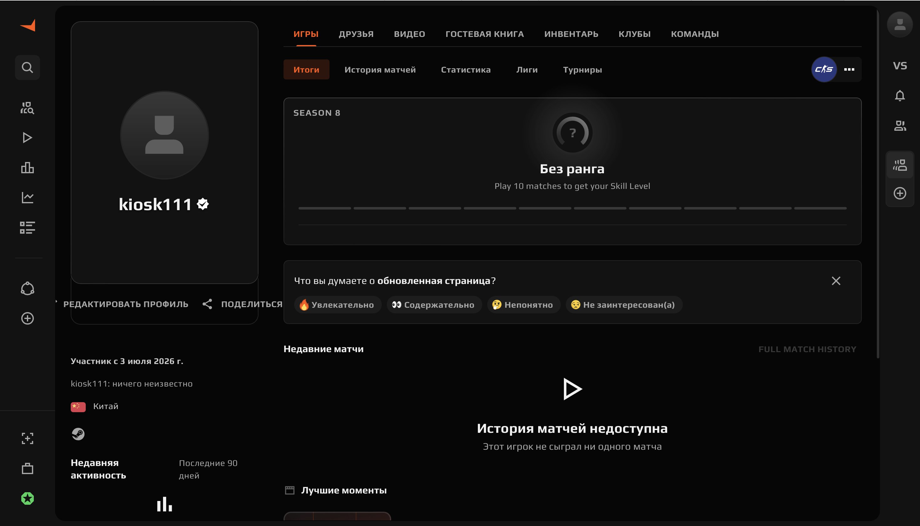
Task: Open the shop bag icon in lower sidebar
Action: point(28,468)
